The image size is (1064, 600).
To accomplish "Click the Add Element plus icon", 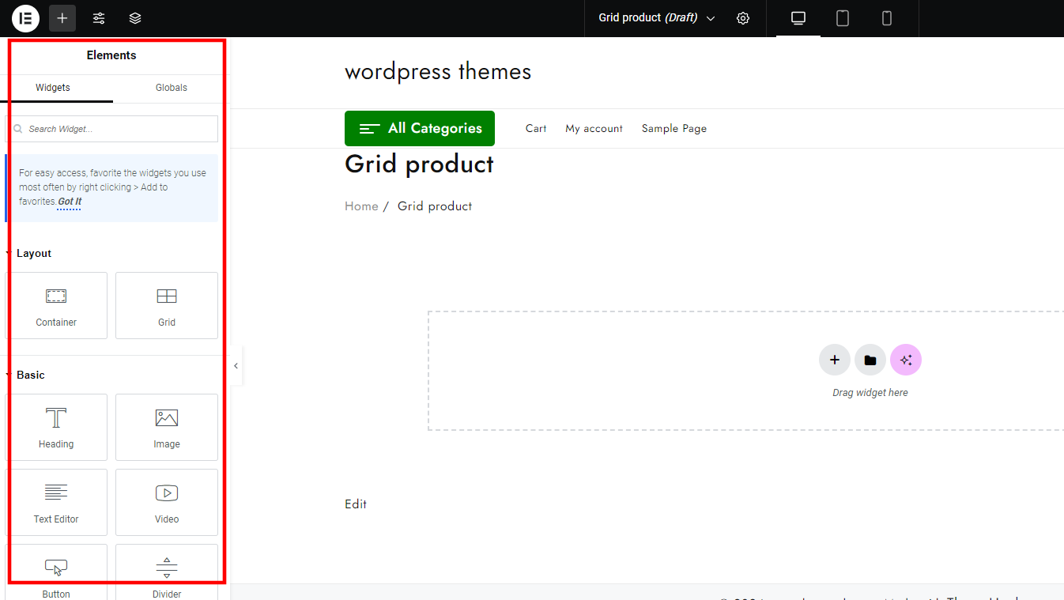I will 62,18.
